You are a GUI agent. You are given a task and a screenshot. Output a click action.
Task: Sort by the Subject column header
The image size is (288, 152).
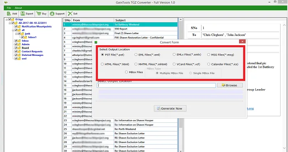point(146,20)
